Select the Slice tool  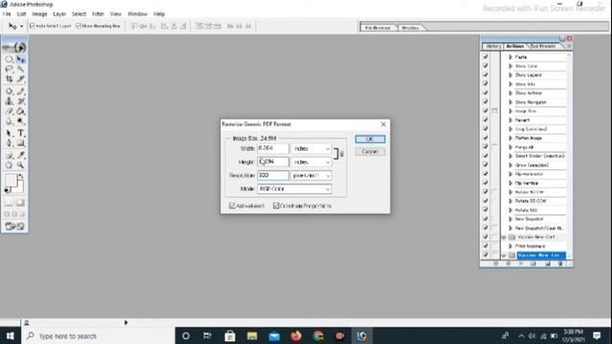pos(21,78)
